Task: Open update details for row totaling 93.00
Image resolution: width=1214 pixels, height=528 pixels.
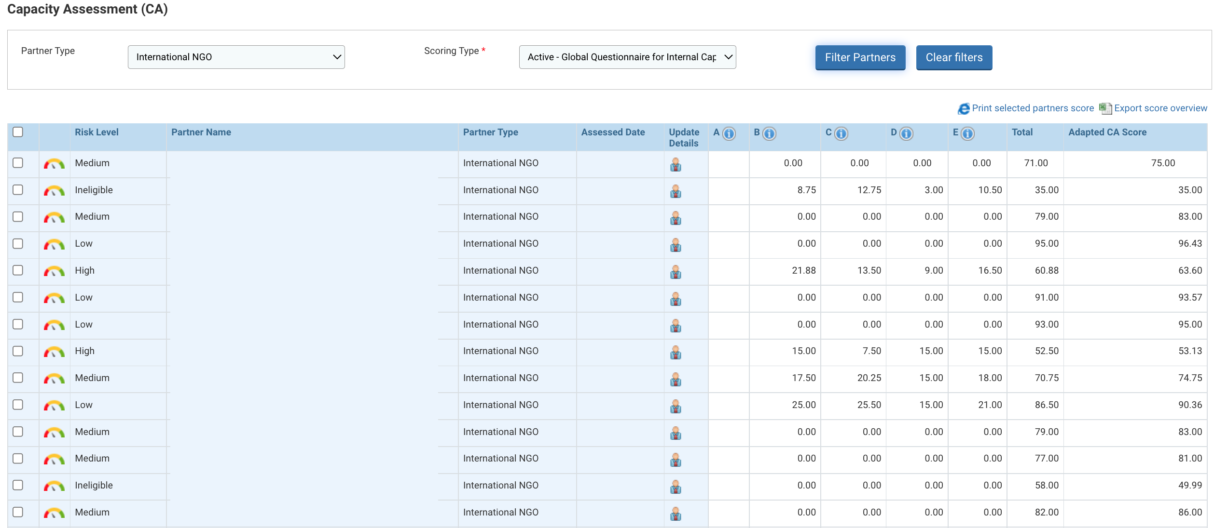Action: pos(676,326)
